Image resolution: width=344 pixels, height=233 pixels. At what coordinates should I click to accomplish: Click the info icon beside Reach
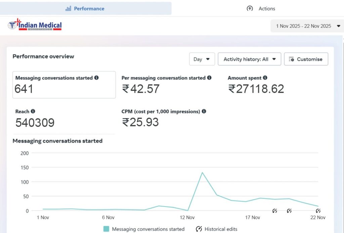pos(33,111)
